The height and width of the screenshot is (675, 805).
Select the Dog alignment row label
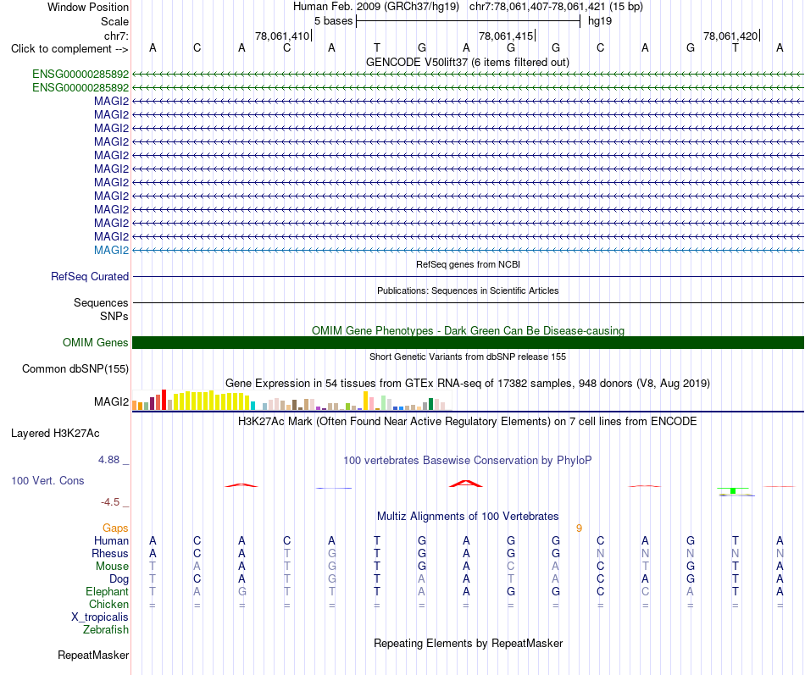coord(119,579)
